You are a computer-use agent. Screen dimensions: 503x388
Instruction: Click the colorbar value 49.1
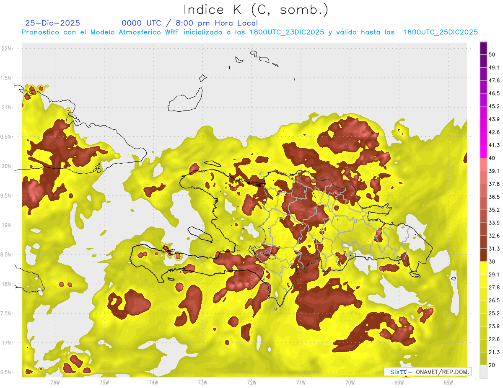(494, 67)
